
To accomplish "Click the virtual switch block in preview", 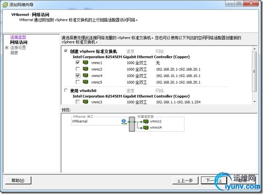I will 132,124.
